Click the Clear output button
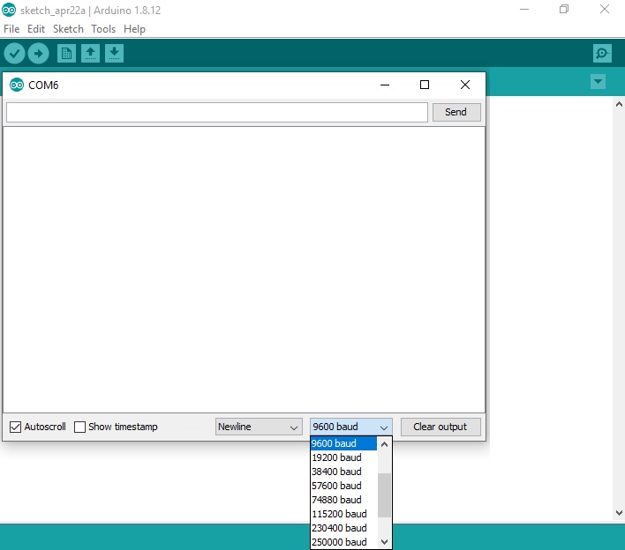Viewport: 625px width, 550px height. (x=441, y=427)
